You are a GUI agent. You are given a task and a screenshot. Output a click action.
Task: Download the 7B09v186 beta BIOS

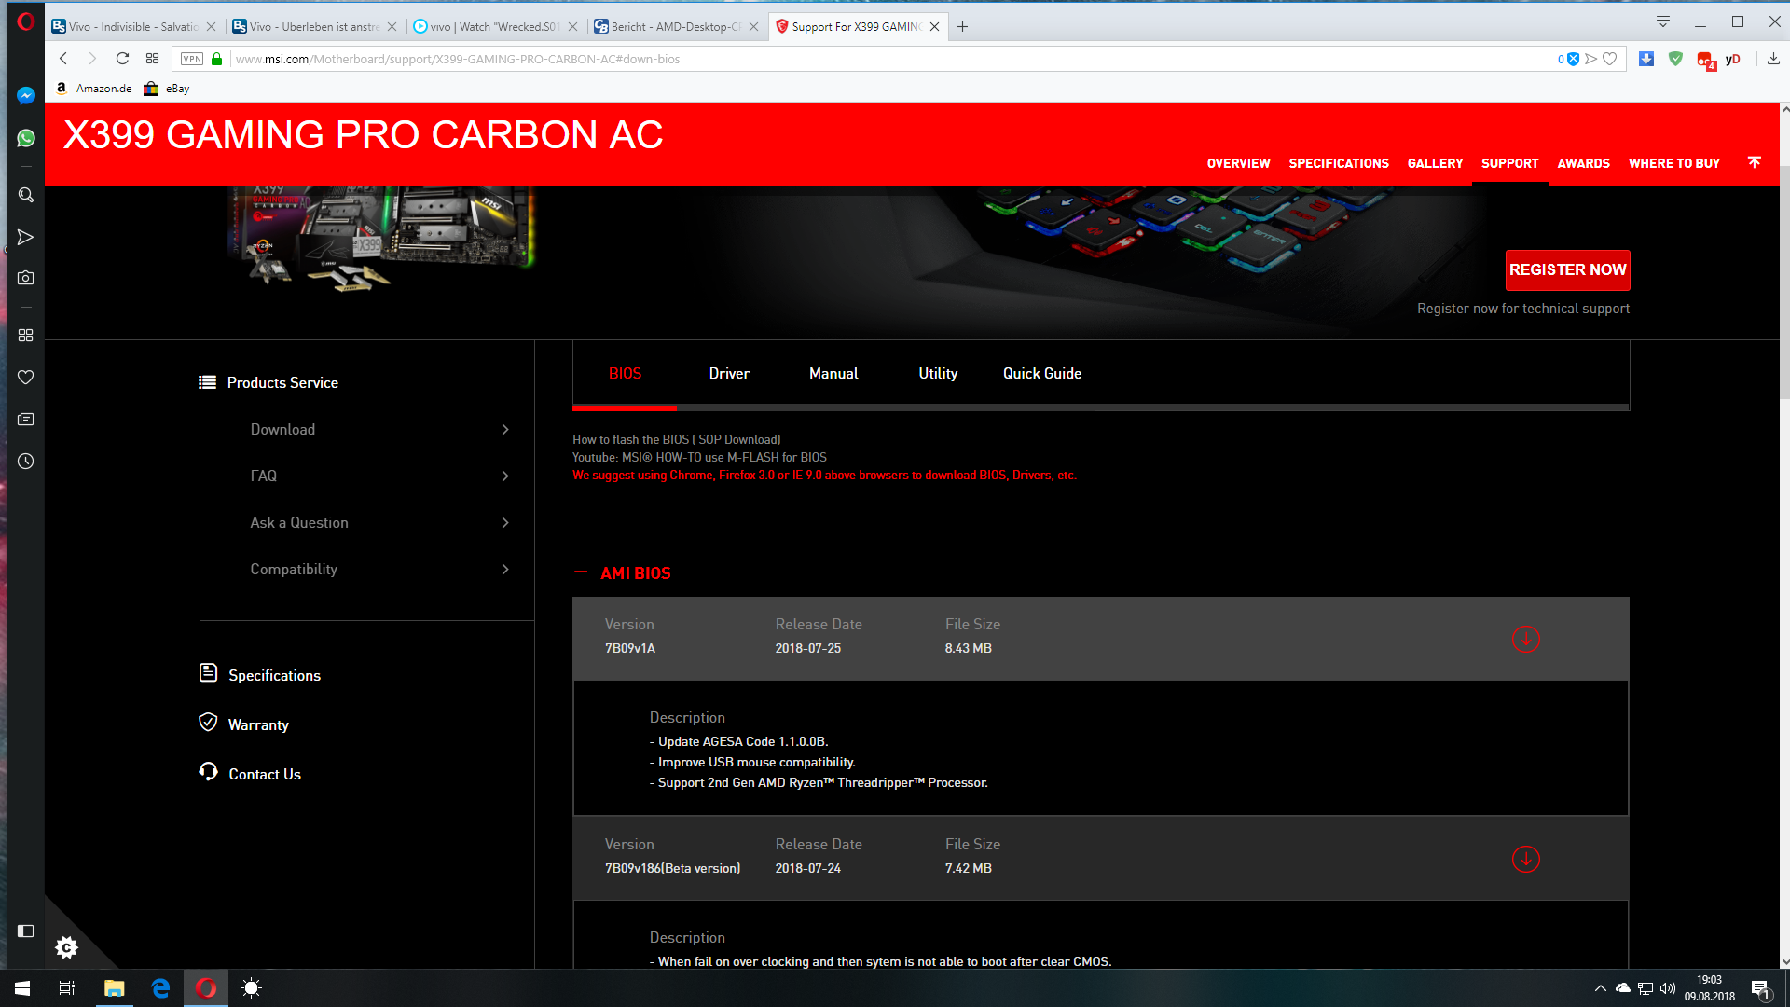[x=1525, y=860]
